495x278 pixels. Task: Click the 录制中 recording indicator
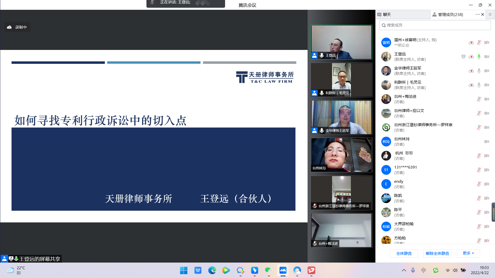pos(17,27)
